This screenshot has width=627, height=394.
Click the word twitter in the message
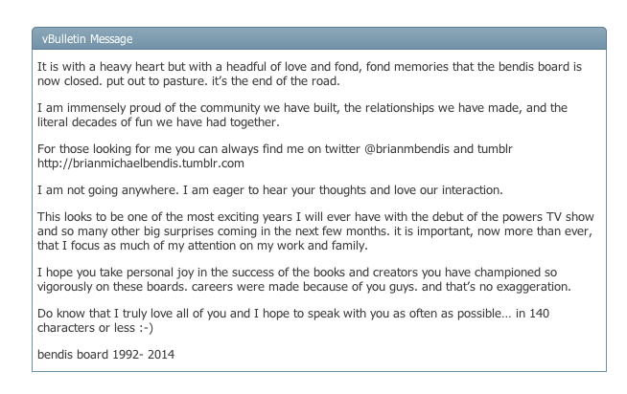point(342,149)
